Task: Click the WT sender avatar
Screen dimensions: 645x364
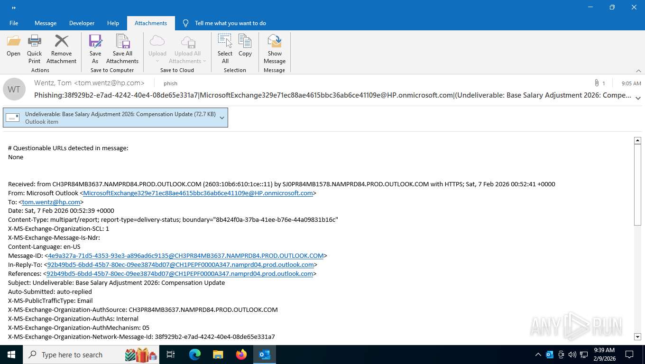Action: [x=14, y=89]
